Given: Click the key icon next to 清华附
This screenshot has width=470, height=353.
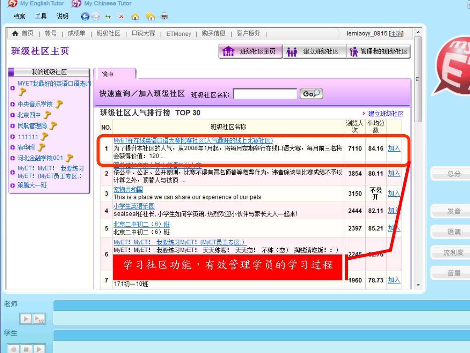Looking at the screenshot, I should [x=41, y=147].
